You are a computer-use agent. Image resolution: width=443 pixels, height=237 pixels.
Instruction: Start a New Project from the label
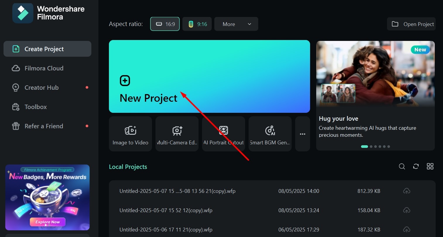(x=148, y=98)
